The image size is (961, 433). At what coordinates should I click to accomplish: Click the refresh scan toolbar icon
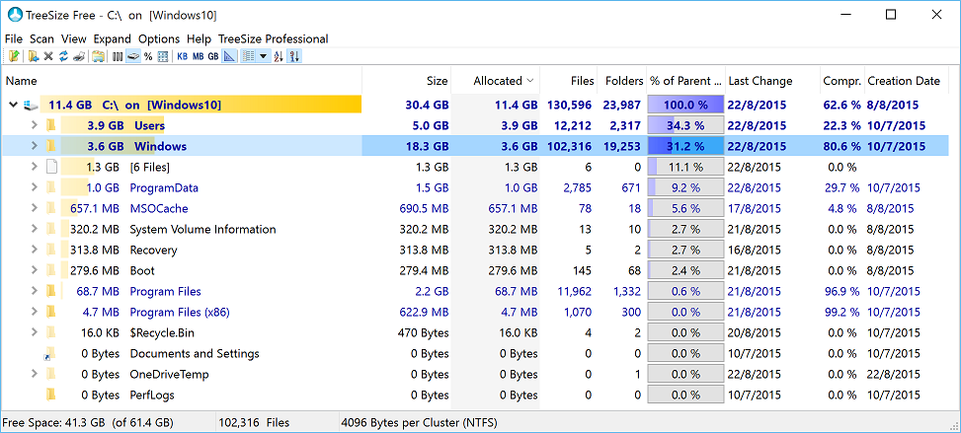pos(64,56)
